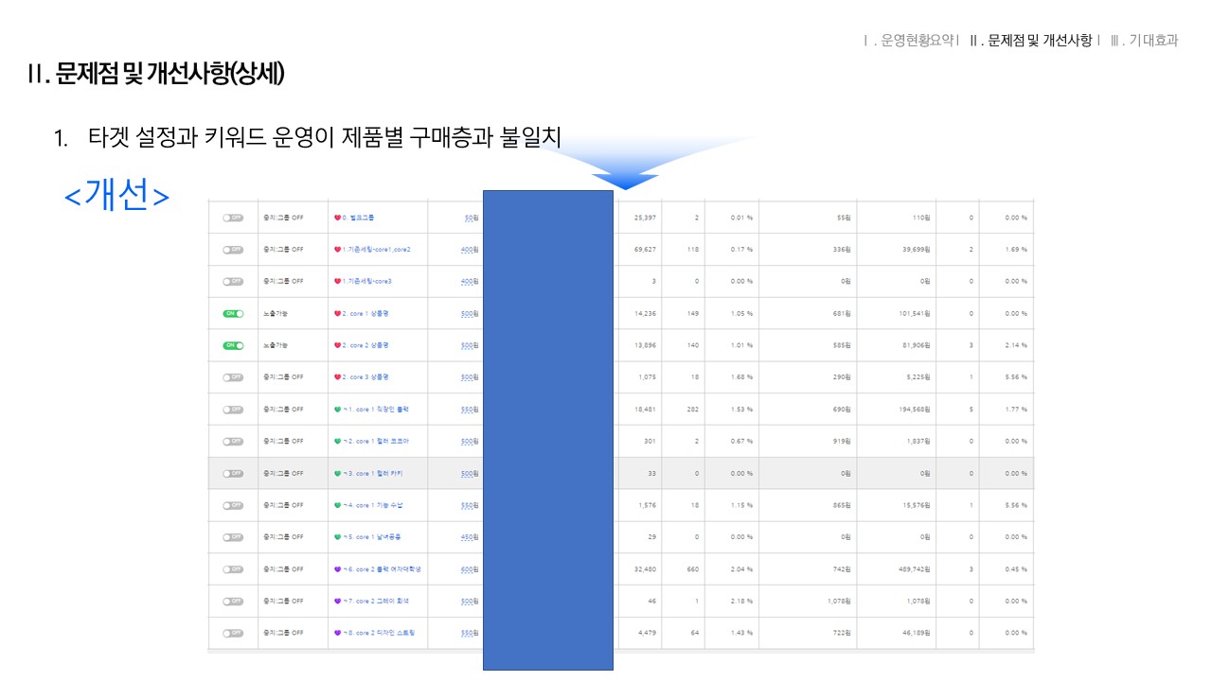Click the red heart next to 1.기존세팅-core3
Screen dimensions: 1212x681
point(338,281)
